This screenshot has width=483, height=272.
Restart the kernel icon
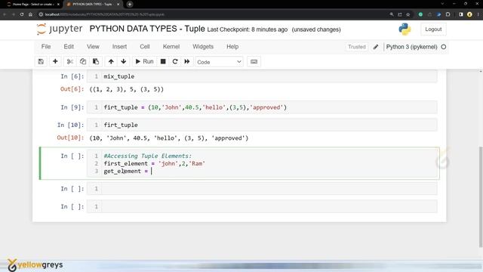click(175, 62)
